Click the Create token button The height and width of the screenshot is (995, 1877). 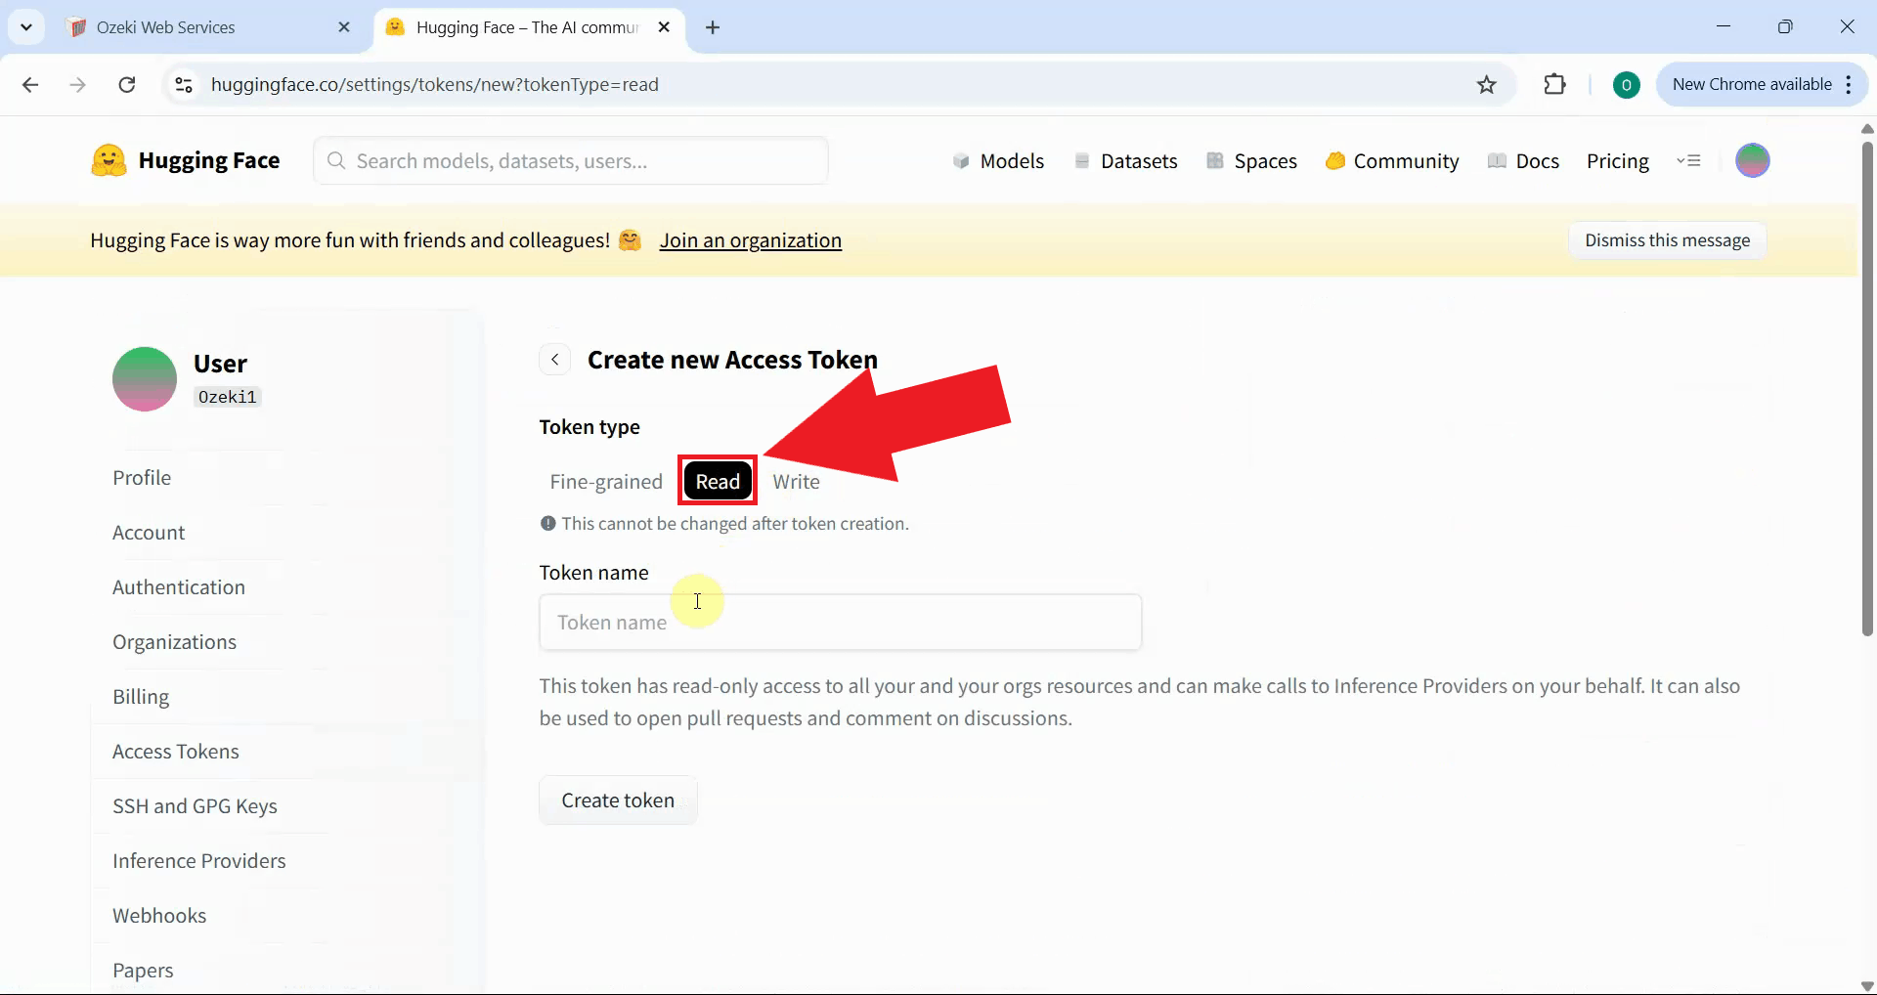pyautogui.click(x=618, y=800)
